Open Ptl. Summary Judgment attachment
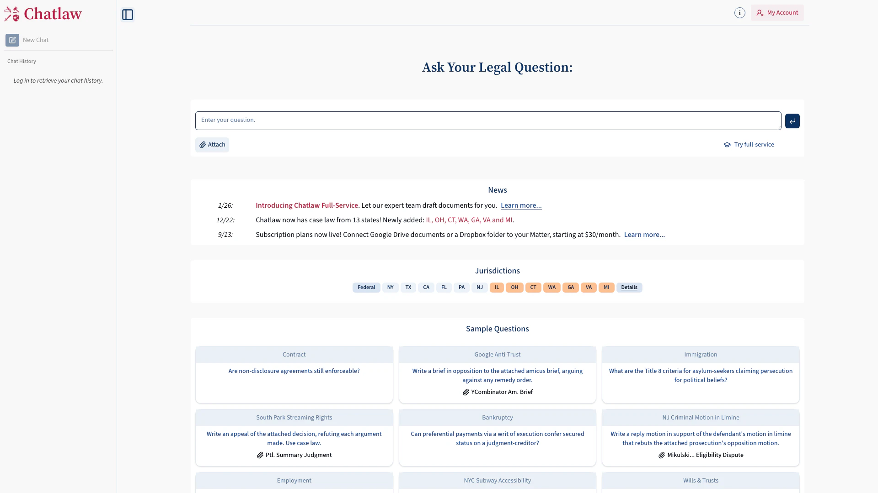878x493 pixels. [x=294, y=455]
